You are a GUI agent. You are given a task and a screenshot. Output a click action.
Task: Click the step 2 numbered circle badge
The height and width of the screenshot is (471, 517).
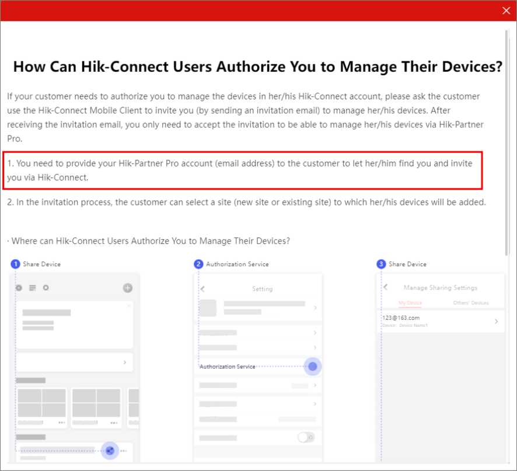click(x=198, y=264)
